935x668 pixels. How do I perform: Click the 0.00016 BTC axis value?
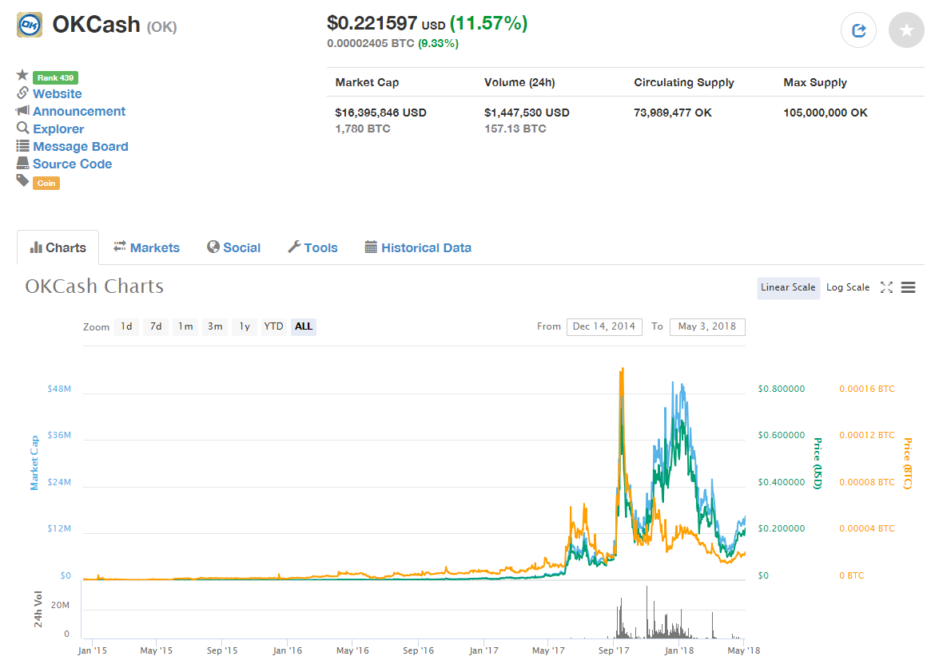867,389
